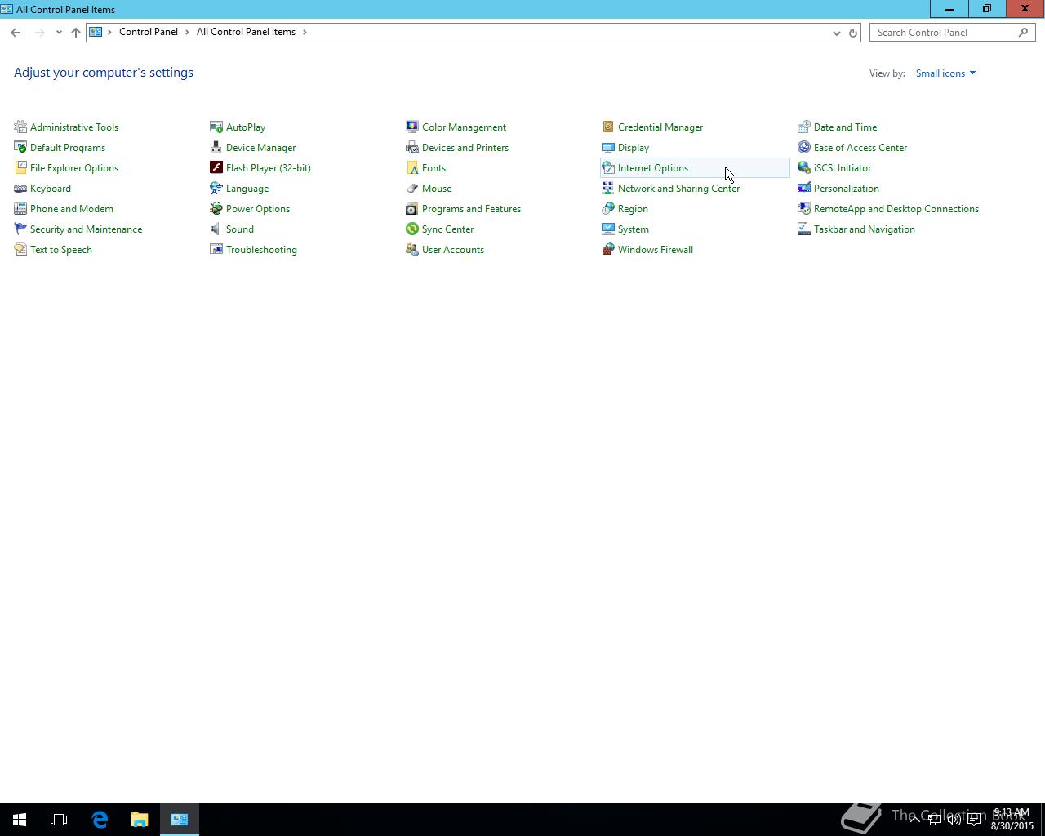Click the Credential Manager icon
This screenshot has width=1045, height=836.
tap(608, 127)
